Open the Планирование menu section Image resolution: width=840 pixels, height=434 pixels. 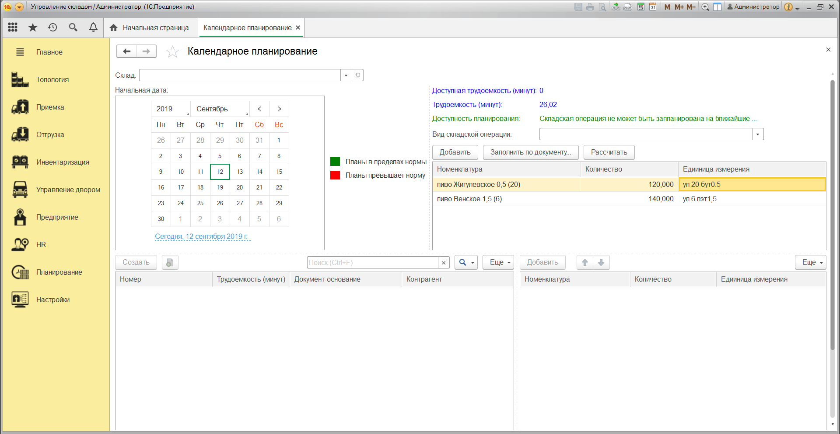pos(59,272)
